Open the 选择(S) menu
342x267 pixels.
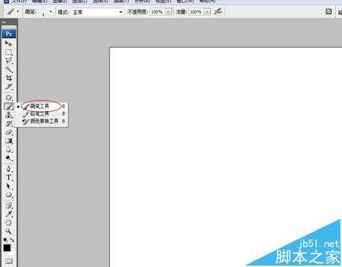(101, 1)
